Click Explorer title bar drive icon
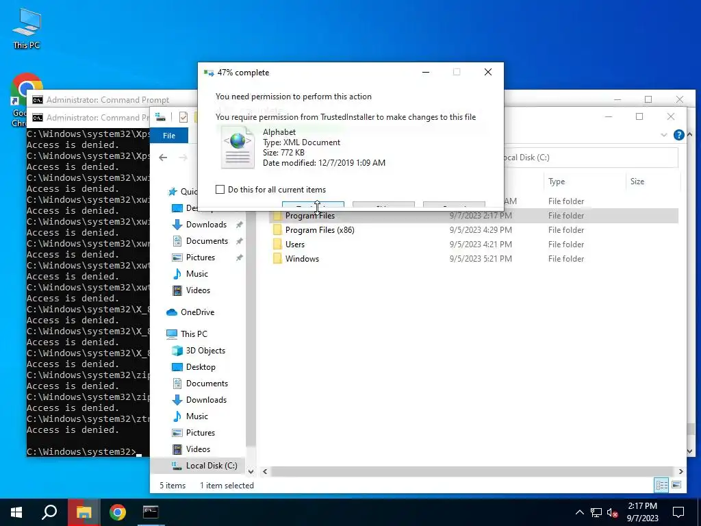The width and height of the screenshot is (701, 526). pyautogui.click(x=160, y=117)
